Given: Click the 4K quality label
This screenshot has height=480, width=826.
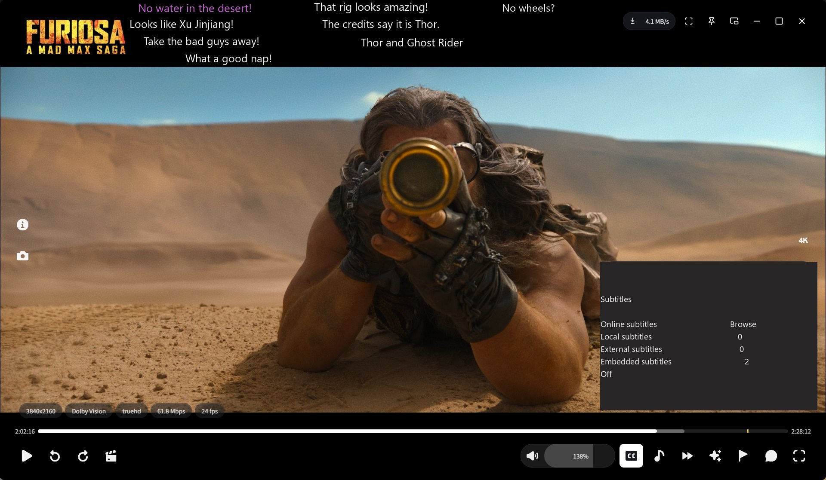Looking at the screenshot, I should pos(803,240).
